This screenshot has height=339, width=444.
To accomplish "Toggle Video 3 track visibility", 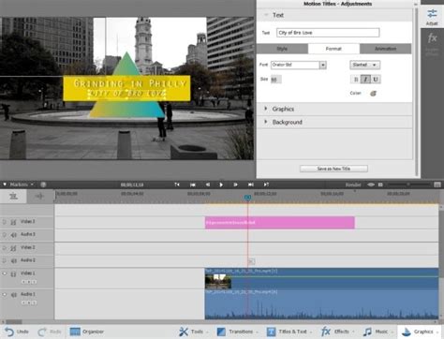I will [x=5, y=222].
